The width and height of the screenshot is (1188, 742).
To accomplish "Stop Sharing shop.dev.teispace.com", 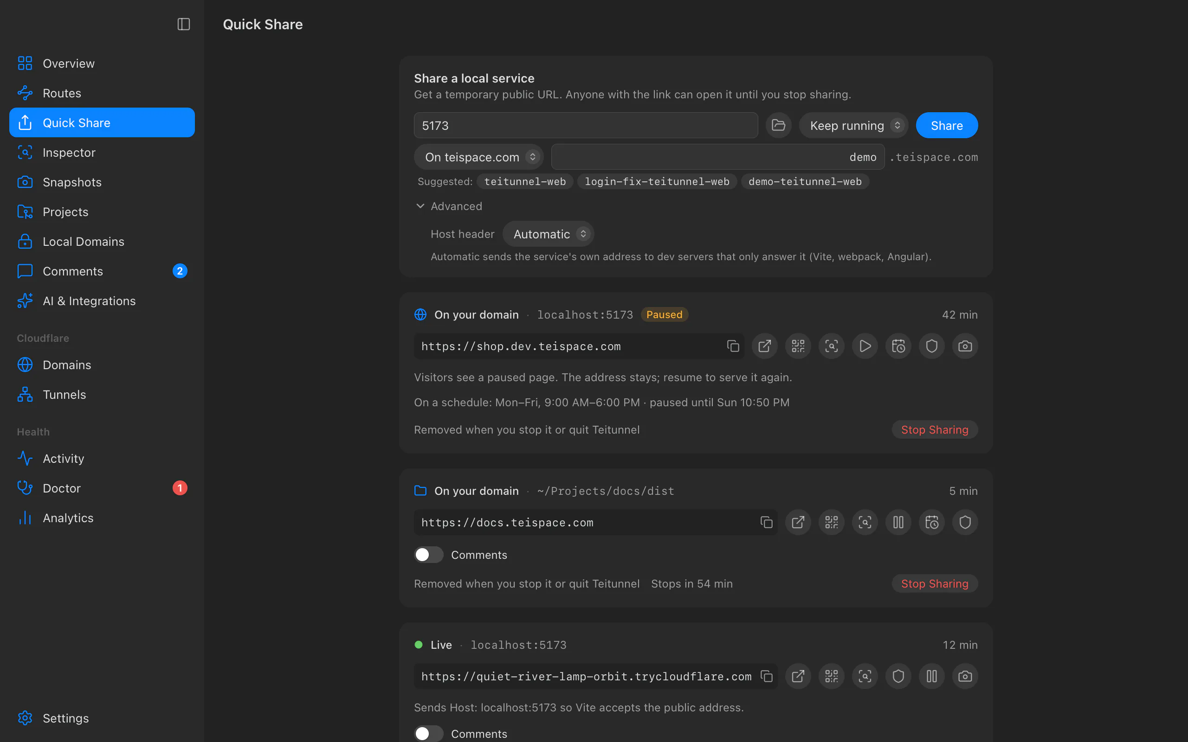I will (935, 429).
